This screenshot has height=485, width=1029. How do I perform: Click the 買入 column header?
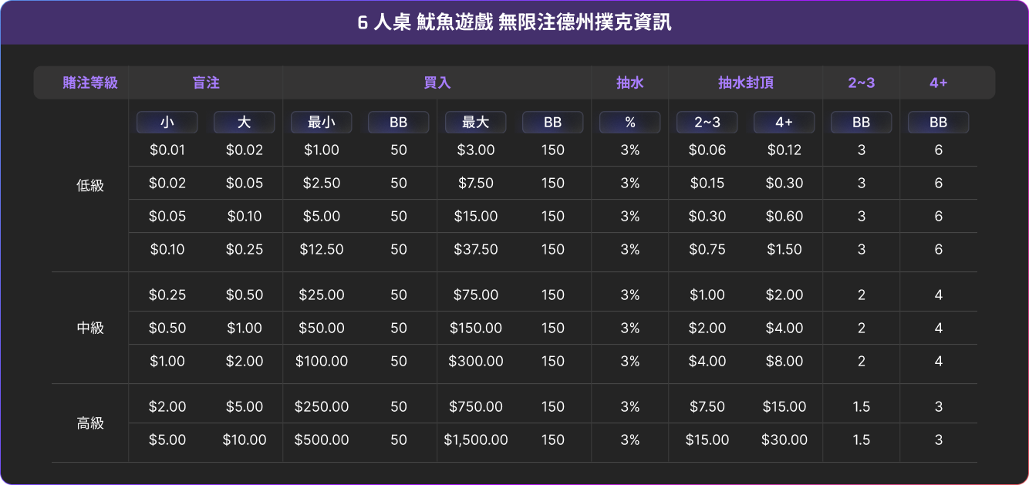pyautogui.click(x=437, y=83)
